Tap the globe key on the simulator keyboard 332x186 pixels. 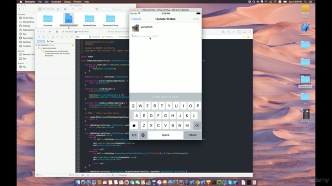[143, 135]
